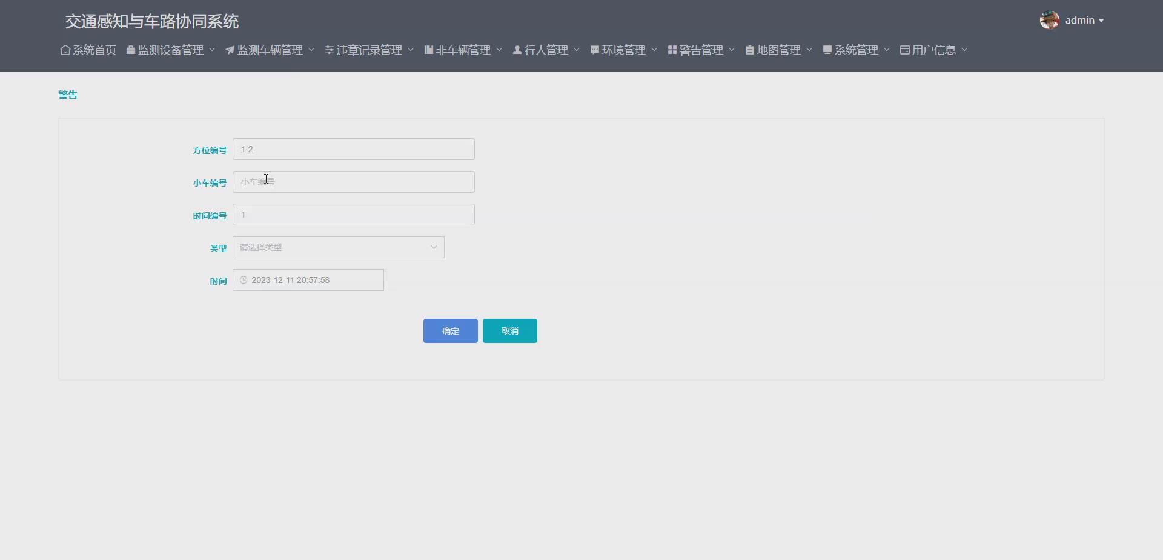Click the clipboard icon of 地图管理
This screenshot has width=1163, height=560.
(750, 50)
